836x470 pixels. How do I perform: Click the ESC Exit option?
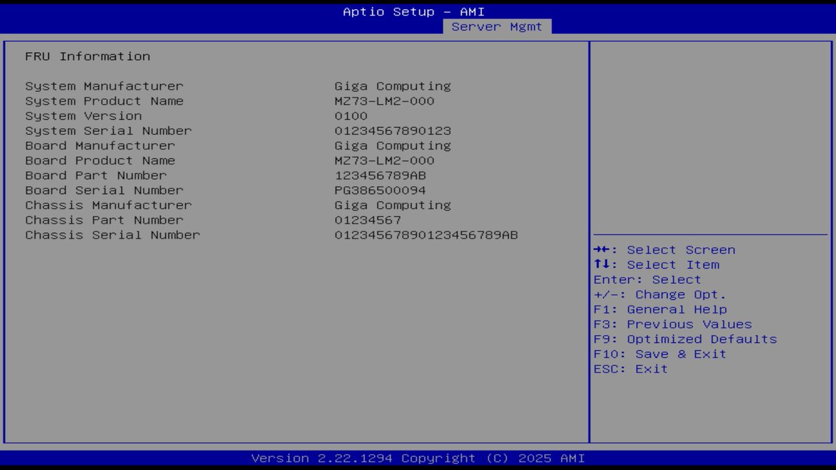[630, 368]
